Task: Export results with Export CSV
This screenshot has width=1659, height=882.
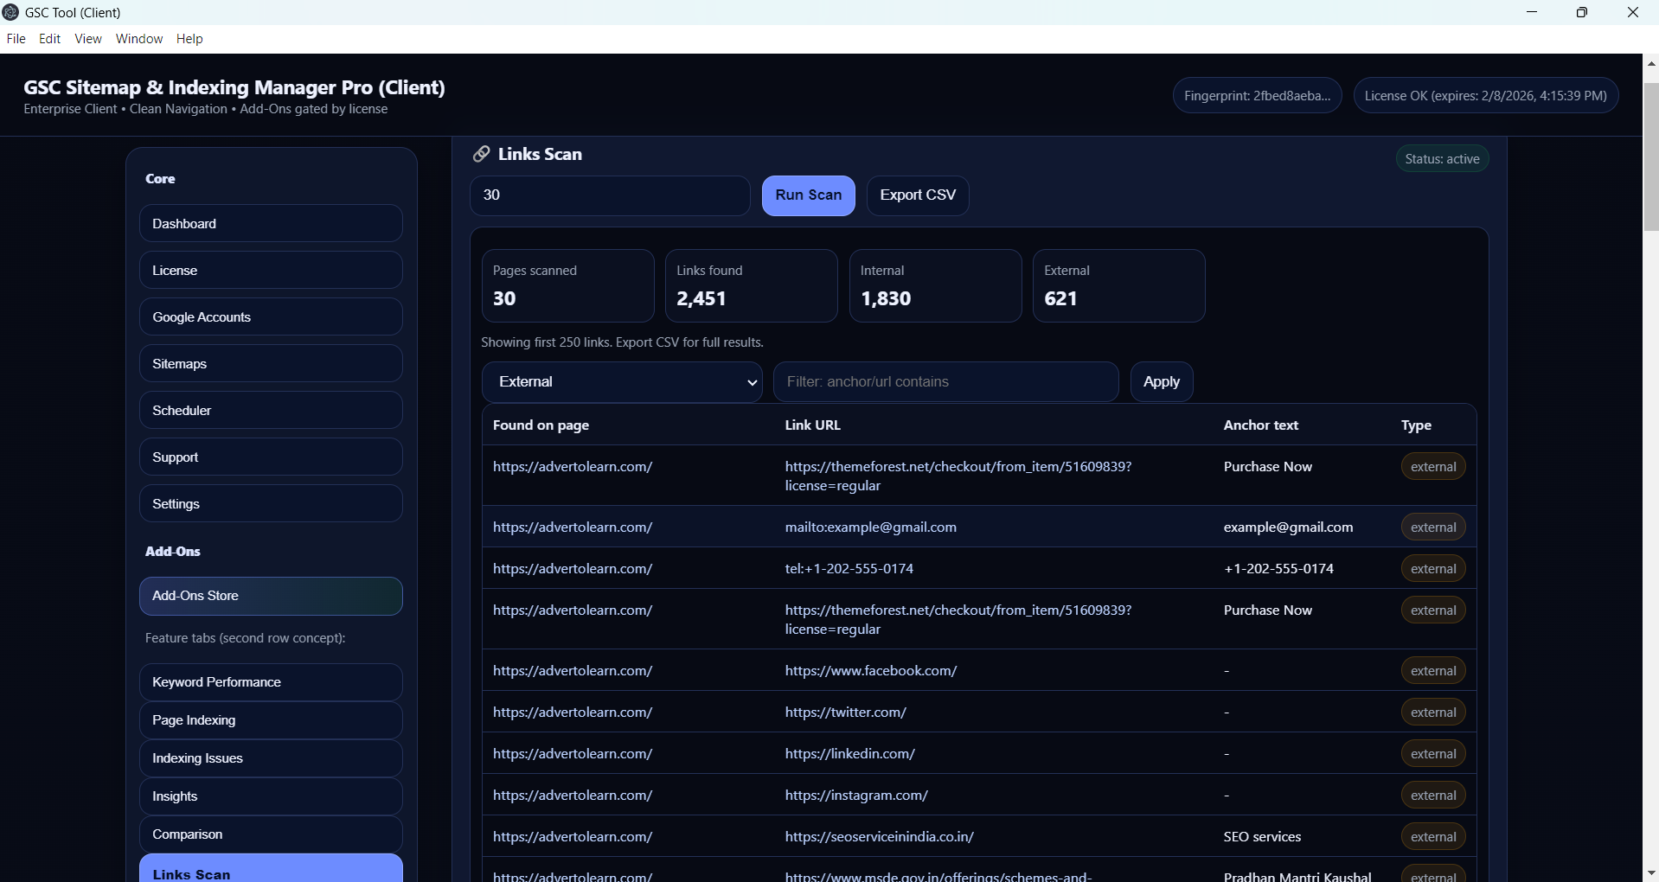Action: 917,195
